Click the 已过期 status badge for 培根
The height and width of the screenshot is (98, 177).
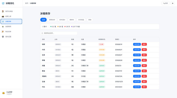click(101, 44)
